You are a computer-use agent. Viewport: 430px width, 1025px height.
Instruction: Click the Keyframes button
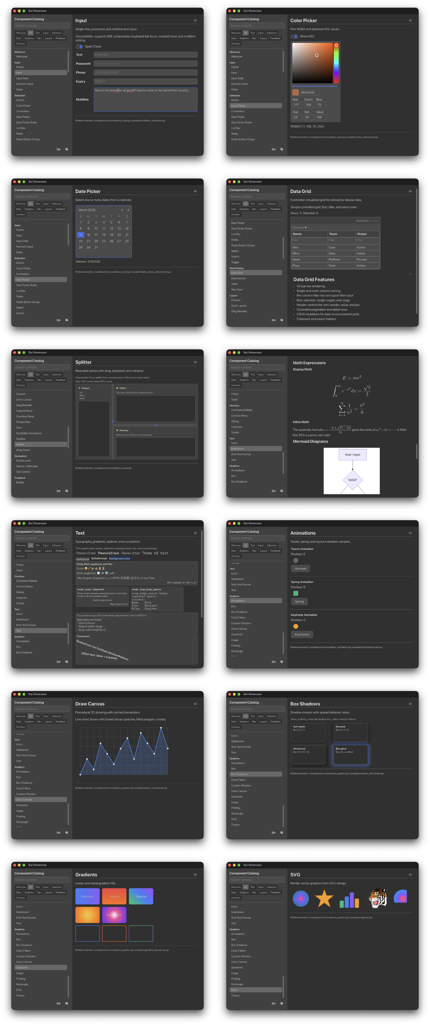(x=302, y=634)
